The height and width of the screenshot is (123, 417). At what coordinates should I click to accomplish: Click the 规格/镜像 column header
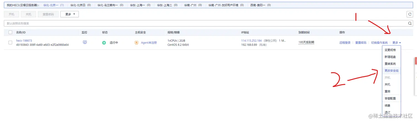coord(173,32)
